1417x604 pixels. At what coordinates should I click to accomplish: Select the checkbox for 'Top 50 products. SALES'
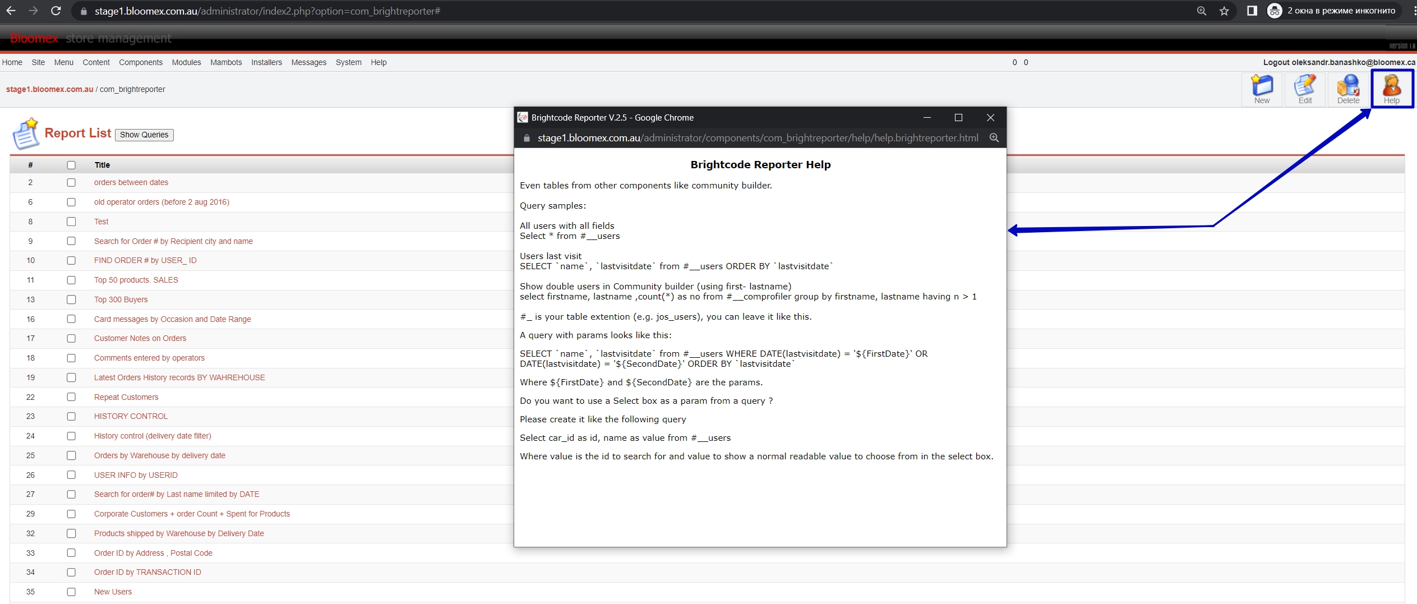pos(71,280)
